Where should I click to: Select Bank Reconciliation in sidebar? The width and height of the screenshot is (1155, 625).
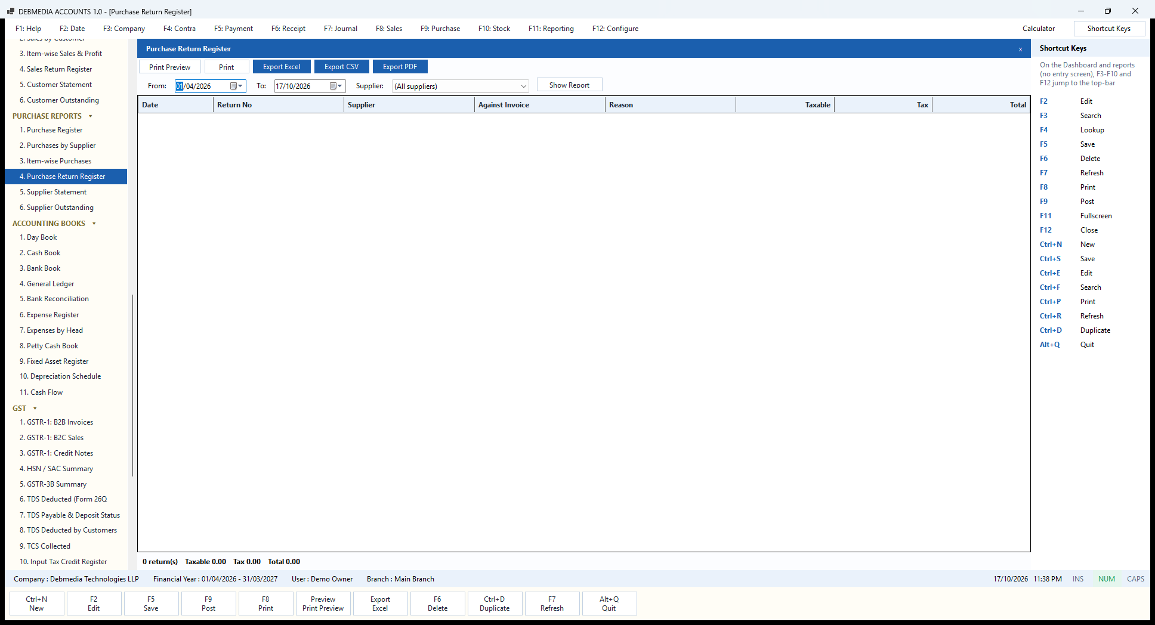pos(66,299)
